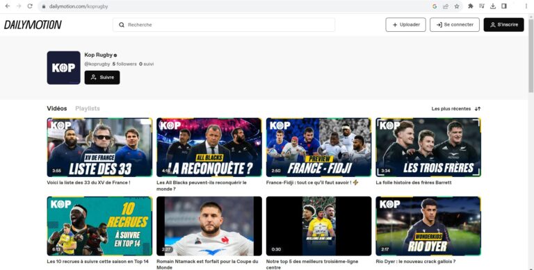Click title La folle histoire des frères Barrett
The image size is (534, 270).
tap(414, 183)
